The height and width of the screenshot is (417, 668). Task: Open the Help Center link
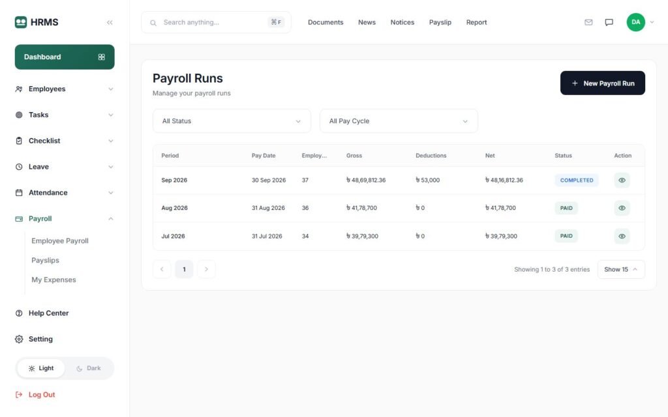48,313
